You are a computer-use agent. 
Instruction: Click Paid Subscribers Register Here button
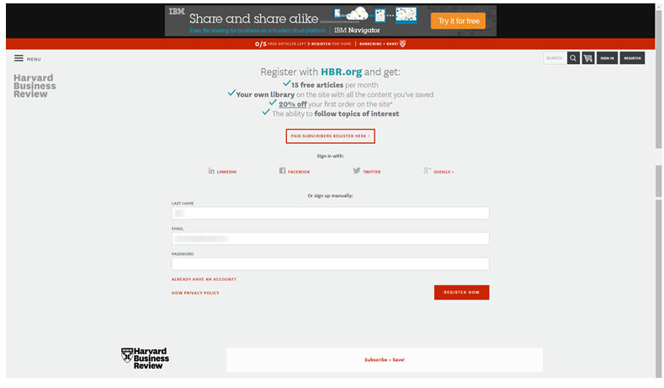pos(330,136)
